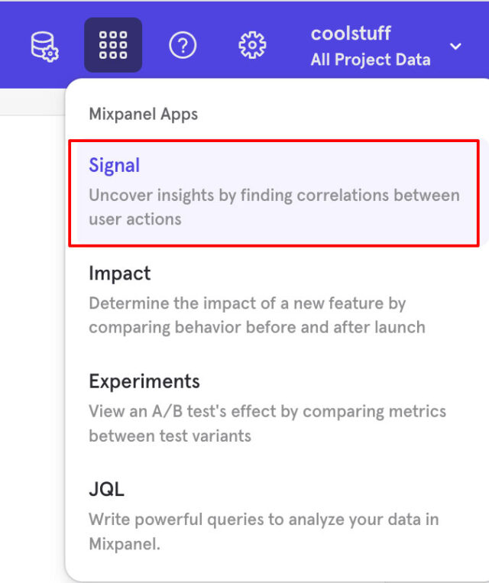
Task: Click the 'between test variants' line under Experiments
Action: tap(170, 436)
